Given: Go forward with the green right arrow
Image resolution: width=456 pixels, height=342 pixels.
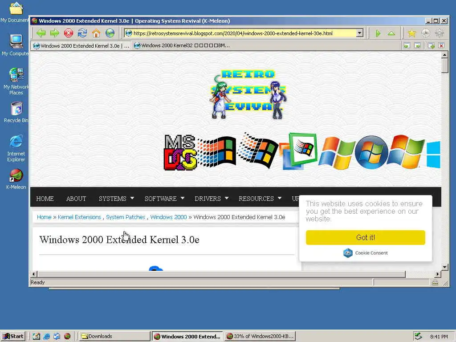Looking at the screenshot, I should [x=55, y=33].
